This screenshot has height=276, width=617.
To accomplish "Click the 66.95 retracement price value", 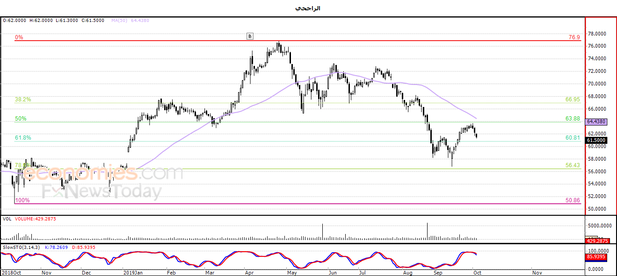I will [x=573, y=99].
